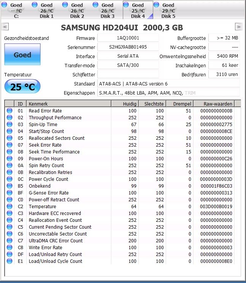
Task: Go to next disk with right arrow
Action: 239,27
